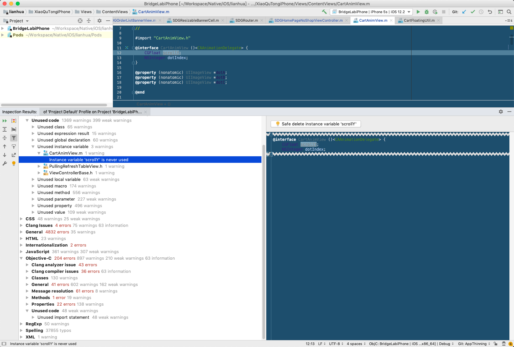Click the lianhua breadcrumb
Viewport: 514px width, 347px height.
click(16, 12)
